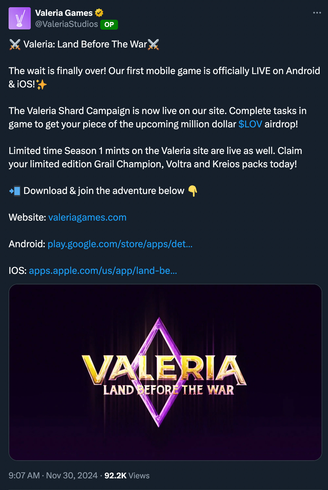Click the crossed swords emoji before the title
Screen dimensions: 328x490
click(15, 44)
